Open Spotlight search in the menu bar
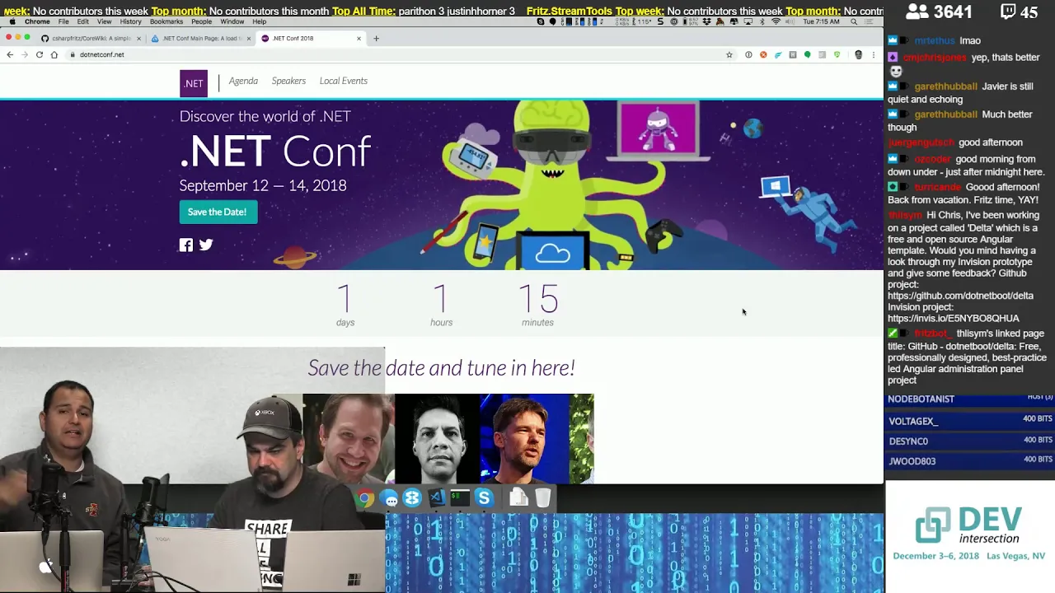The image size is (1055, 593). point(854,21)
